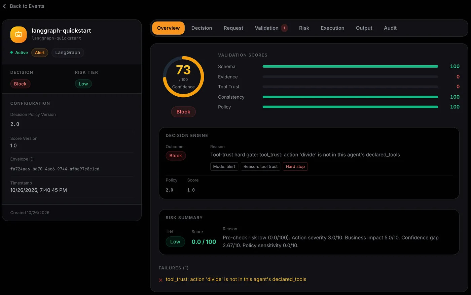This screenshot has width=471, height=295.
Task: Click the langgraph-quickstart agent title
Action: (x=61, y=31)
